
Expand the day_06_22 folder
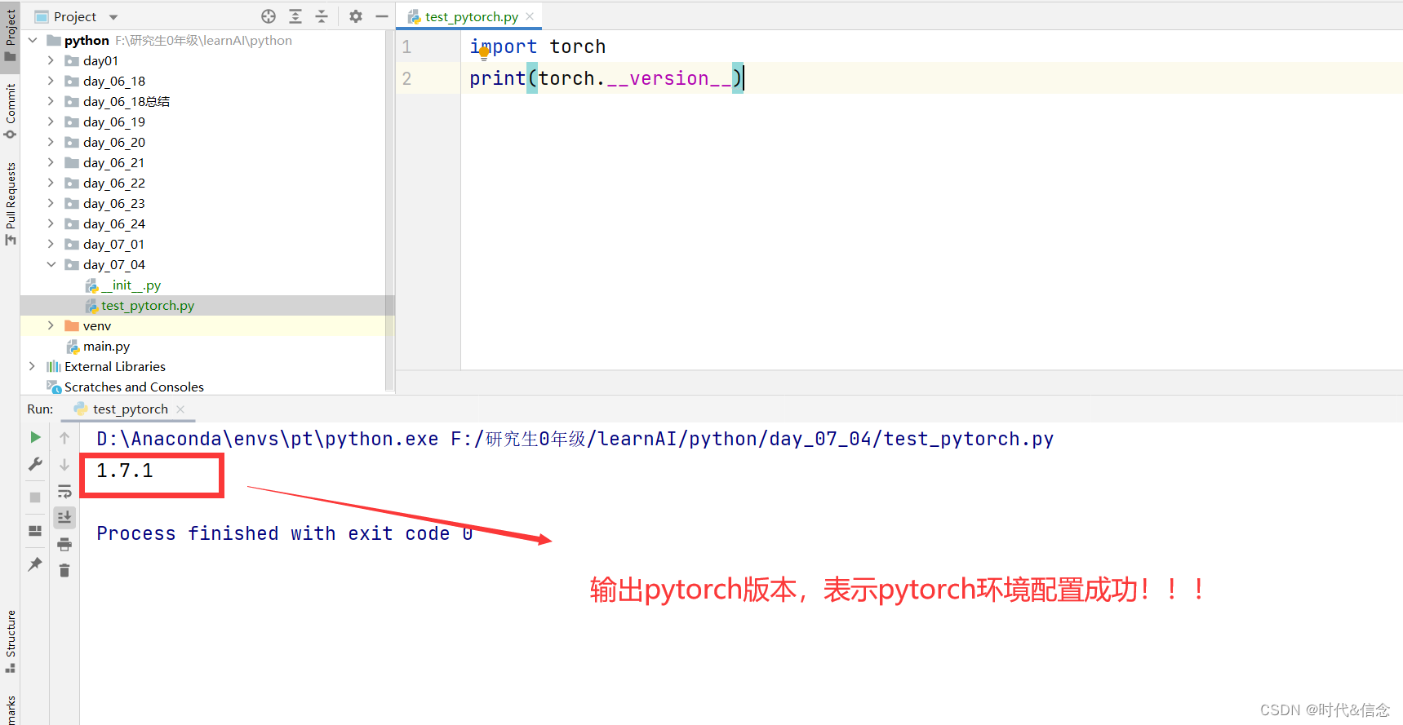(x=51, y=183)
